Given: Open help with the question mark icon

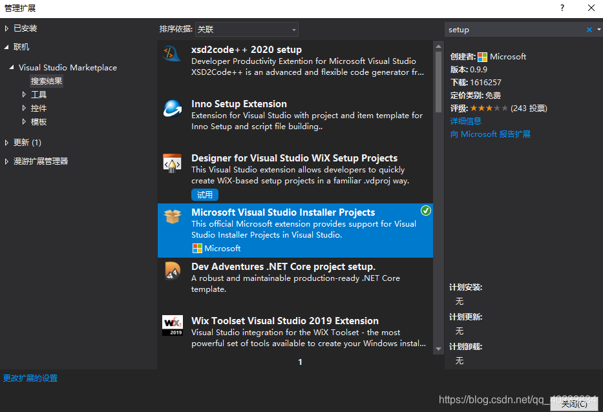Looking at the screenshot, I should (x=562, y=8).
